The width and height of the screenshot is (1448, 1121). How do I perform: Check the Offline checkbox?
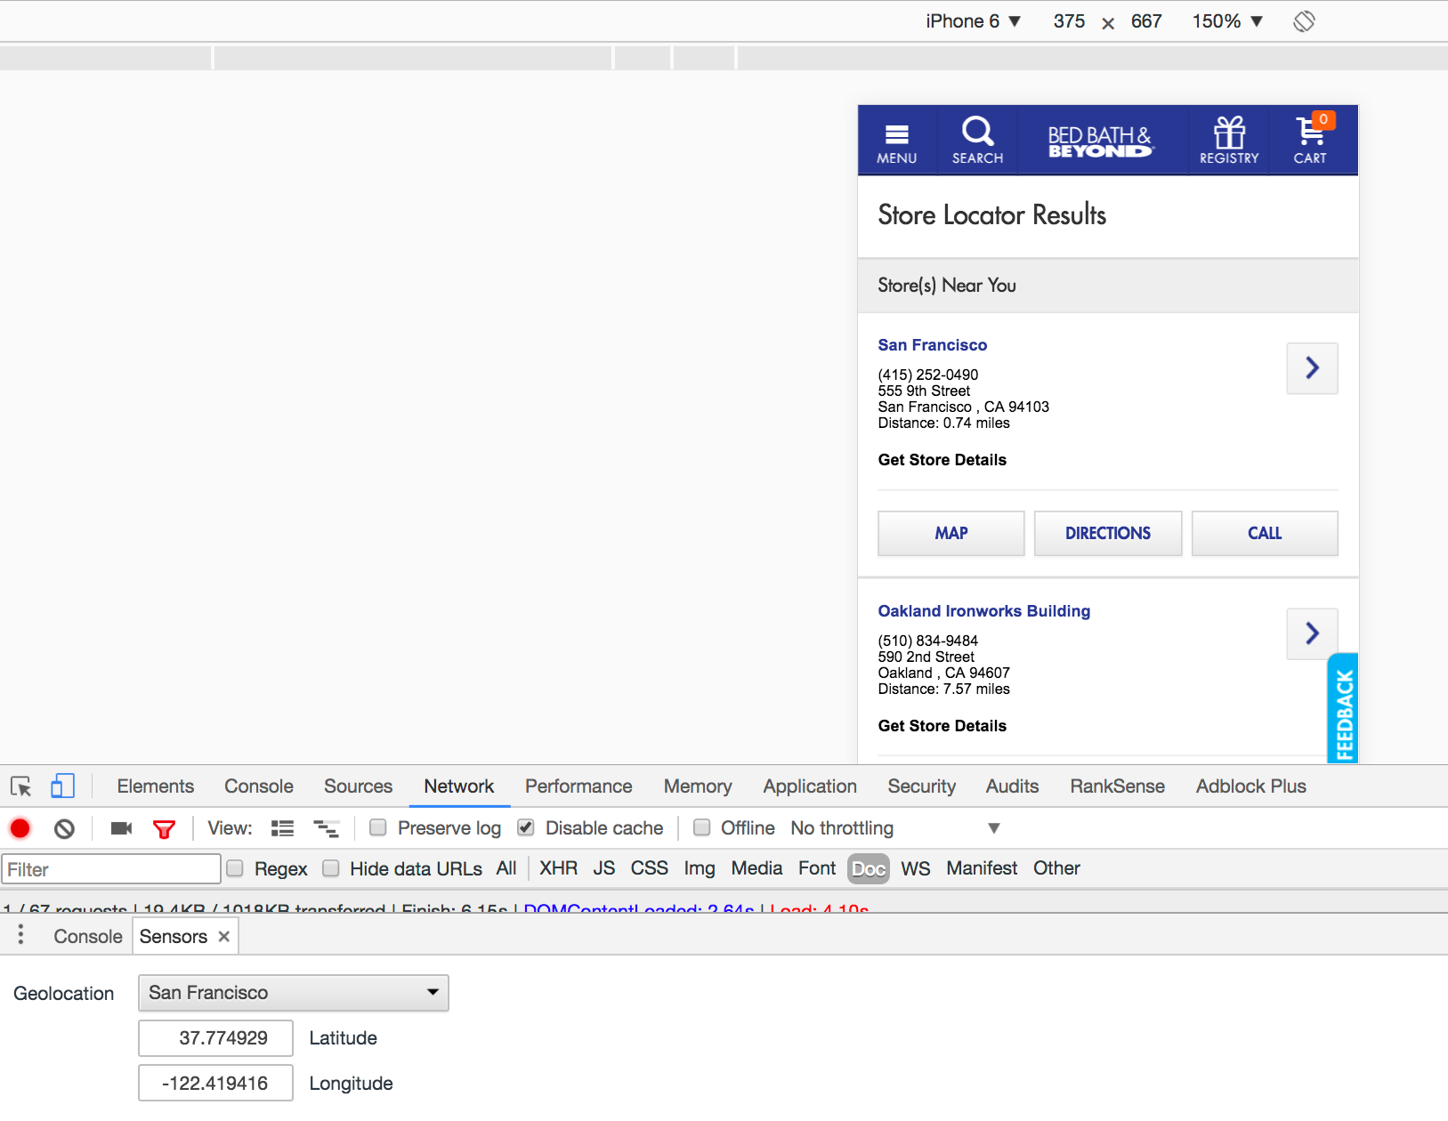tap(702, 827)
